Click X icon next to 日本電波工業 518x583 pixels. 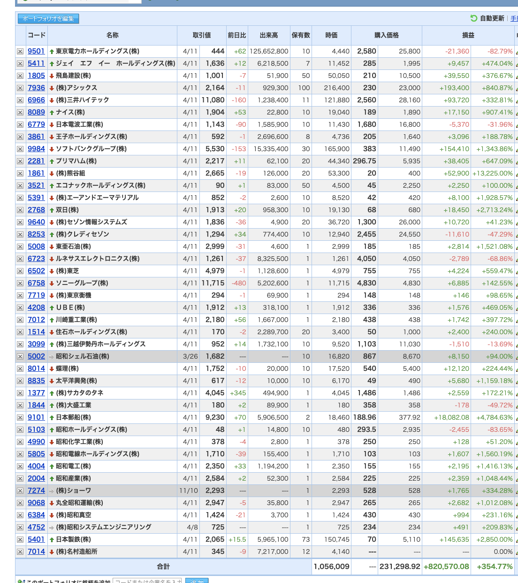click(20, 124)
